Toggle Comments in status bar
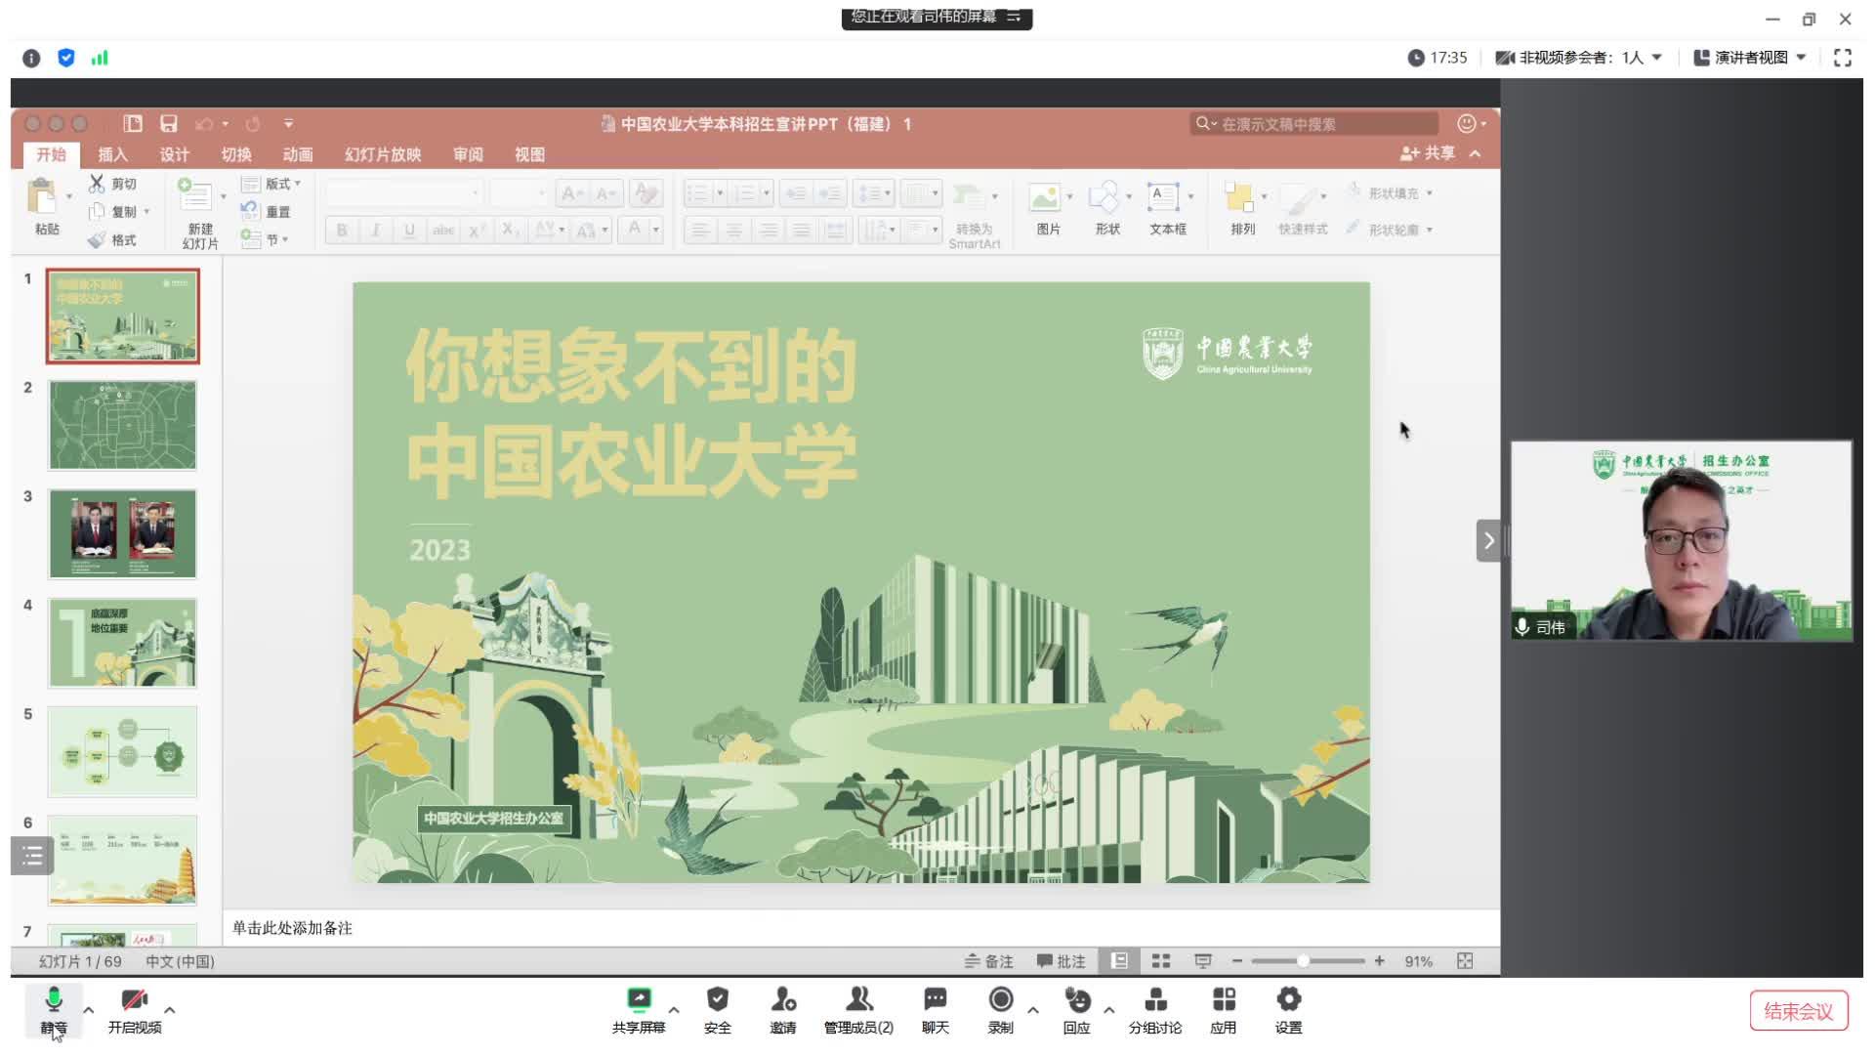The height and width of the screenshot is (1055, 1875). (x=1061, y=961)
